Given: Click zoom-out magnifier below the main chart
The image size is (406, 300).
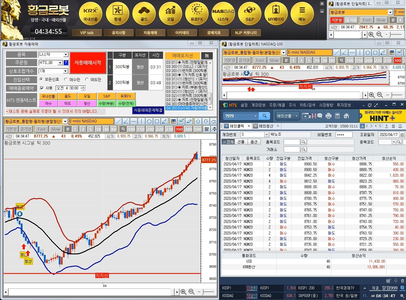Looking at the screenshot, I should [x=191, y=292].
